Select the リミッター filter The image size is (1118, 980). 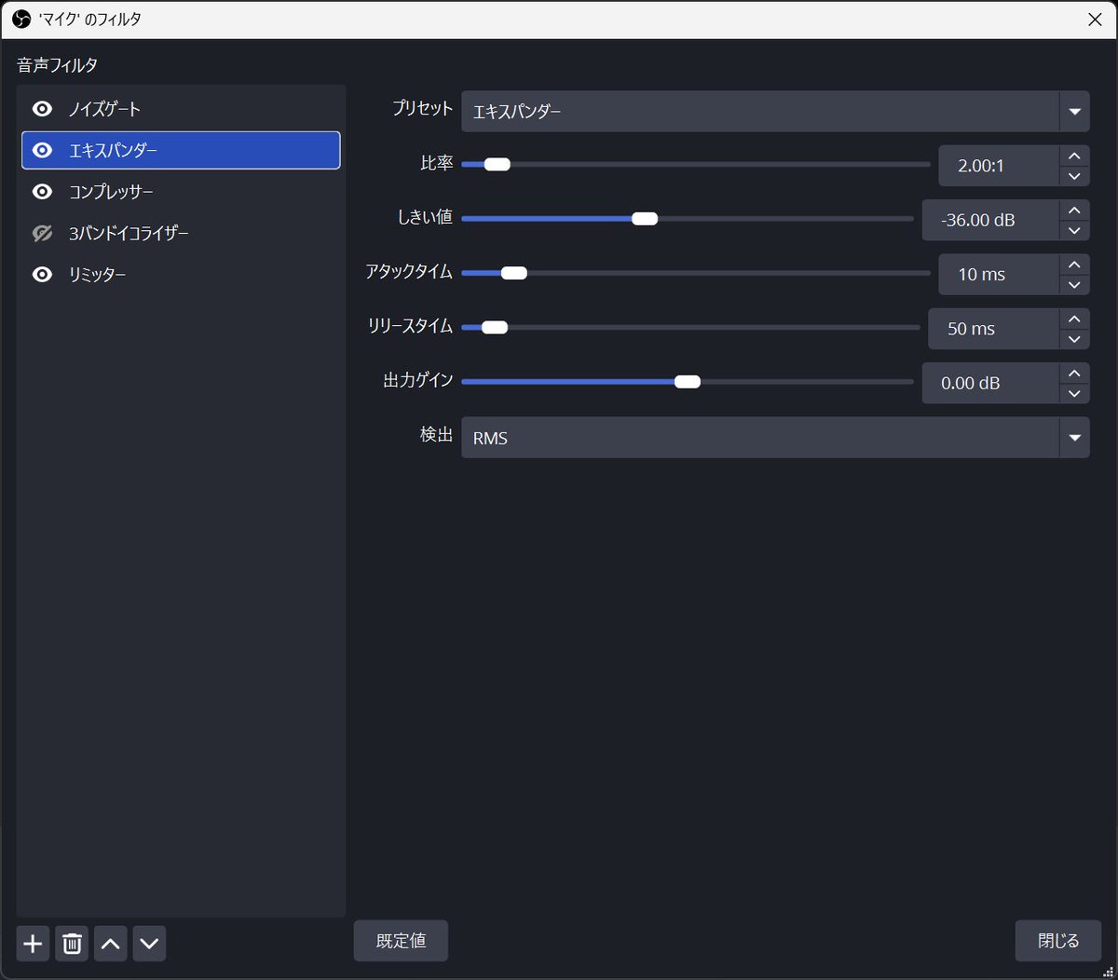(x=181, y=275)
